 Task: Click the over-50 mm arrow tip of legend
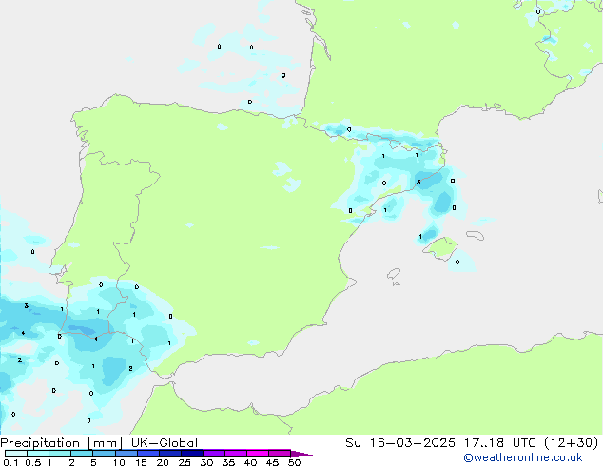(x=301, y=454)
